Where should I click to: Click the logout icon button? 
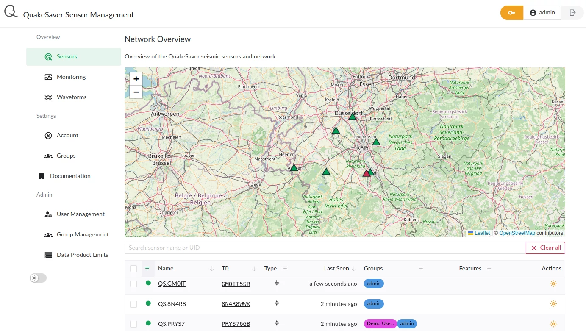point(572,13)
